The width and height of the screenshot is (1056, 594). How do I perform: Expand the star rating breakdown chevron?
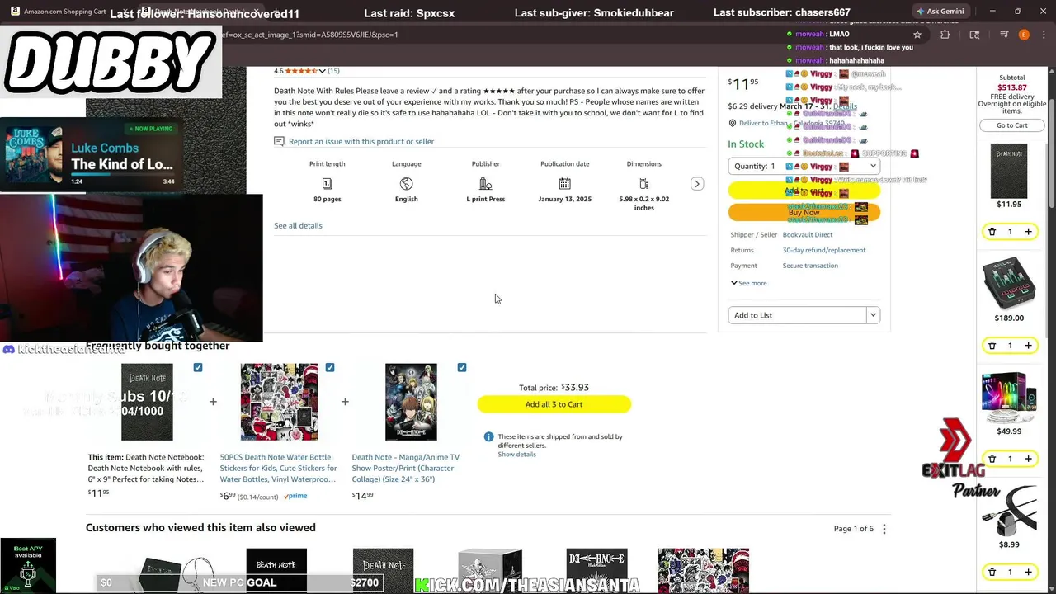tap(322, 71)
